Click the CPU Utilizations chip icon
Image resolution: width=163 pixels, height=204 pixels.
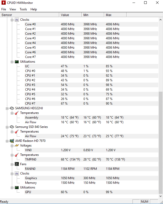pos(17,62)
